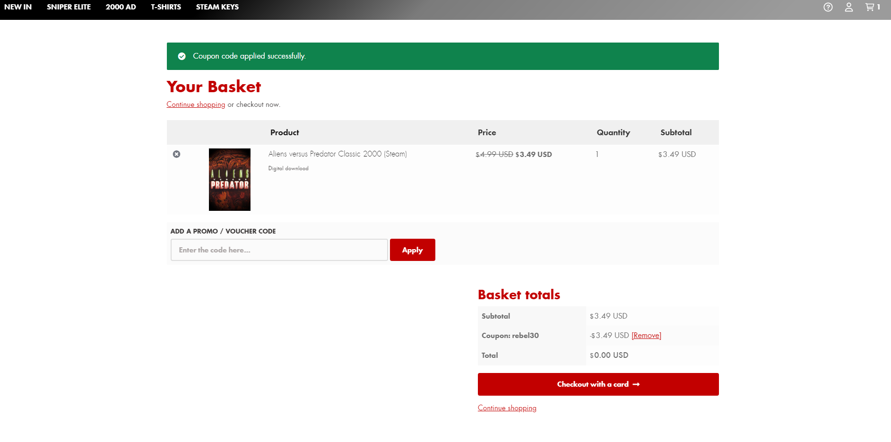Remove Aliens versus Predator from basket
891x442 pixels.
176,154
